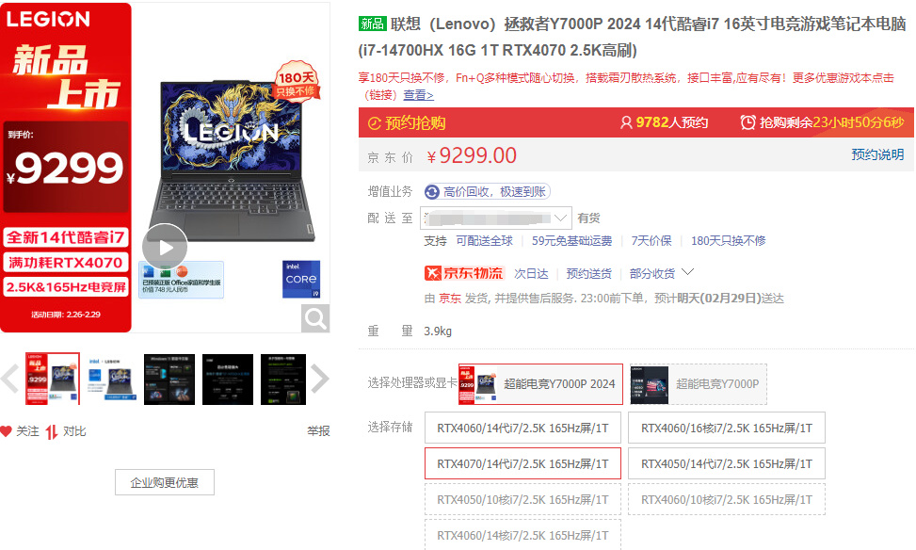This screenshot has height=550, width=916.
Task: Select RTX4060/14代i7/2.5K 165Hz屏/1T
Action: click(x=522, y=429)
